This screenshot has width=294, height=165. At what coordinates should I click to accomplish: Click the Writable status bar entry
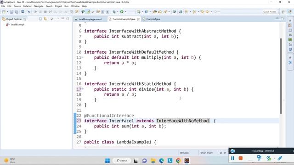click(184, 153)
